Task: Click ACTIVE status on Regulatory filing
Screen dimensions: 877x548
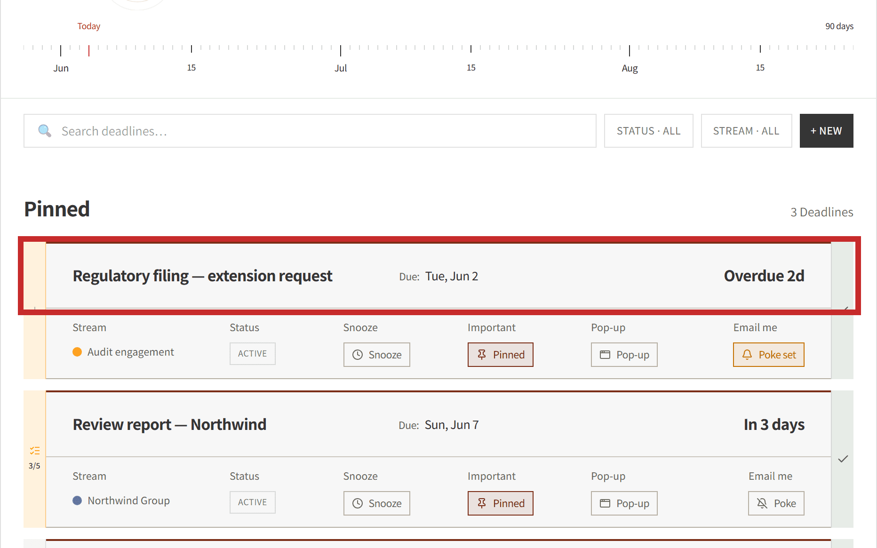Action: [x=252, y=354]
